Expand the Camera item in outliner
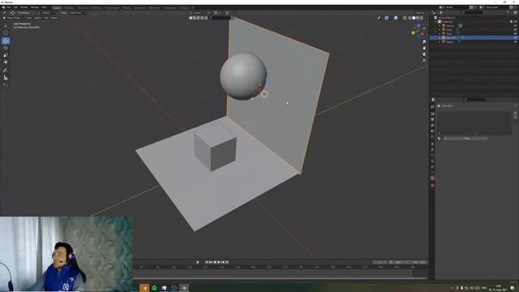This screenshot has height=292, width=519. click(440, 26)
